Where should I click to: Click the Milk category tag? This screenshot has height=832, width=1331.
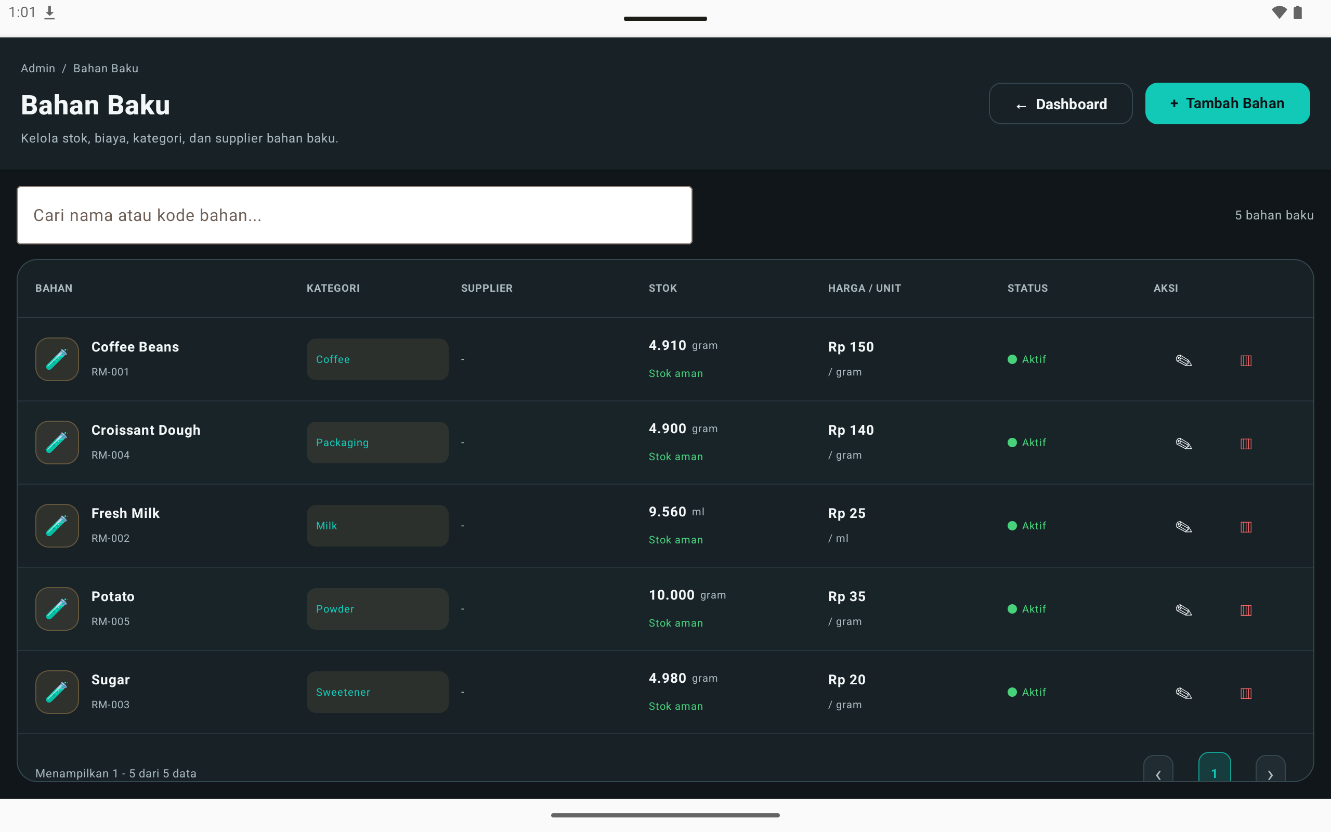[377, 526]
